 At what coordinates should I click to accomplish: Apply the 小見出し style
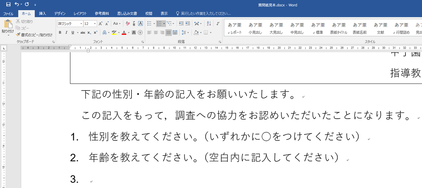pyautogui.click(x=255, y=29)
